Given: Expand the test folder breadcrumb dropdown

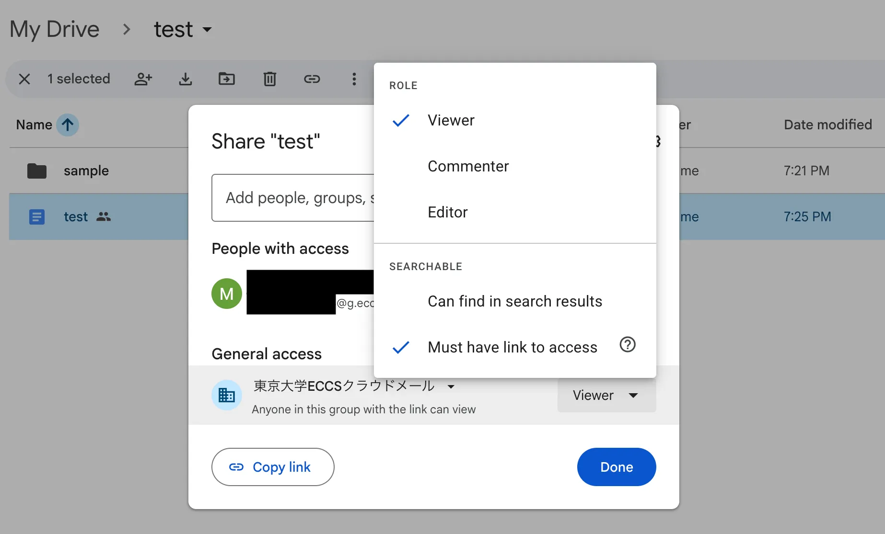Looking at the screenshot, I should point(207,30).
